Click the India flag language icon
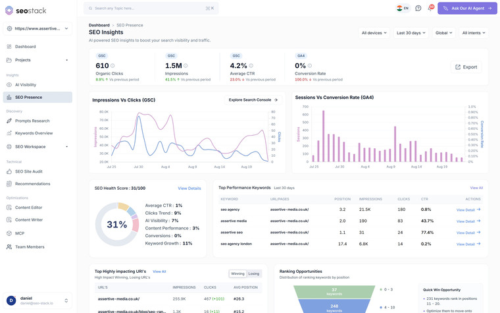500x313 pixels. [399, 9]
